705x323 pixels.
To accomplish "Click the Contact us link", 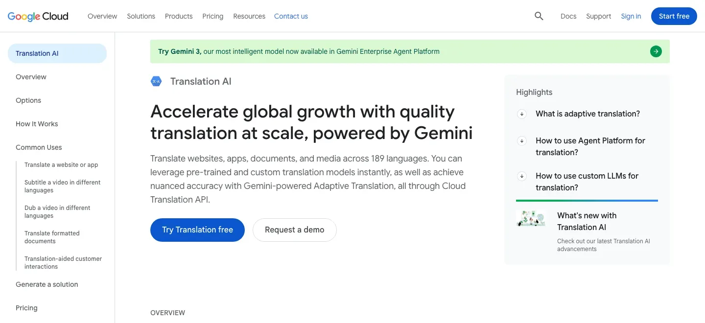I will click(291, 16).
